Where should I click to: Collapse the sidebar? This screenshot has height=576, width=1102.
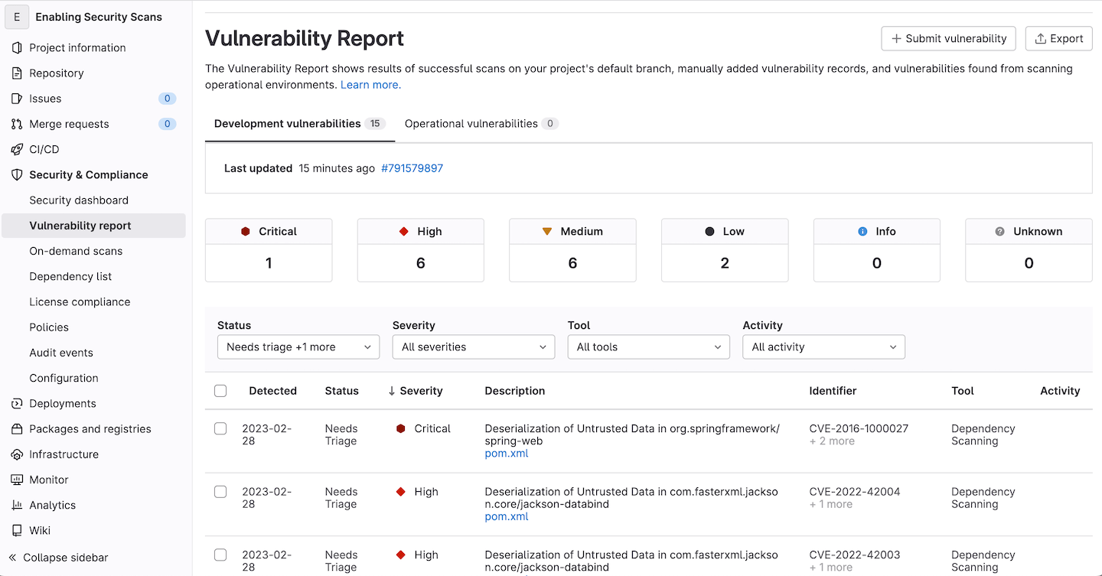click(x=58, y=558)
